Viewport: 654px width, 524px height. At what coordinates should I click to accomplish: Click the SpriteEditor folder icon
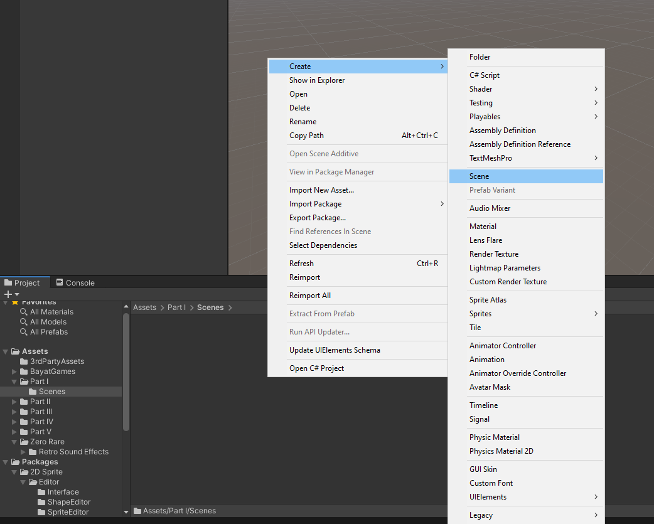pos(41,512)
